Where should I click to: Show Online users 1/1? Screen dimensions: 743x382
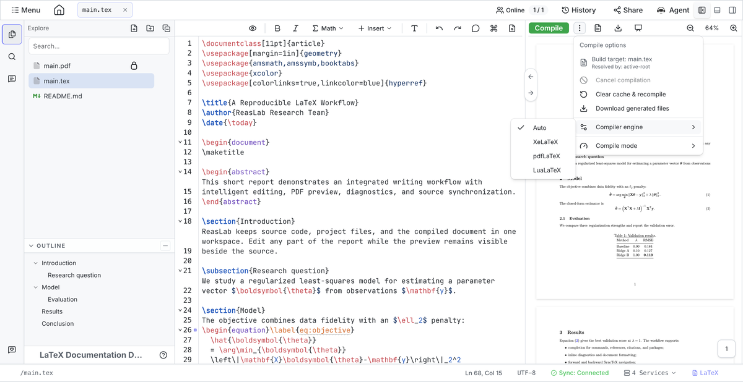click(521, 10)
